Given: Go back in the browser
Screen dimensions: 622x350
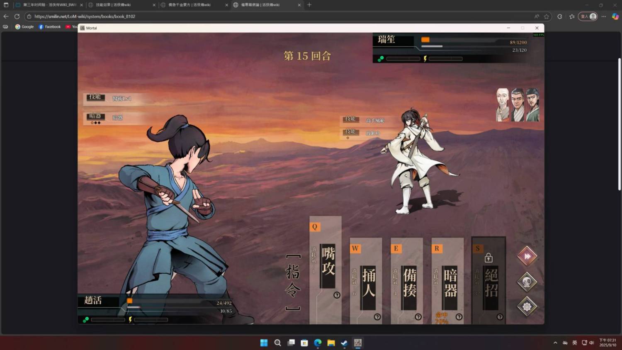Looking at the screenshot, I should (x=6, y=17).
